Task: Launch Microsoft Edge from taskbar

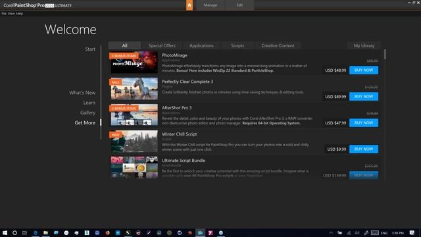Action: pos(35,233)
